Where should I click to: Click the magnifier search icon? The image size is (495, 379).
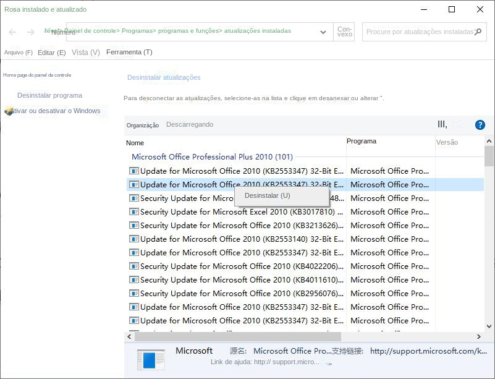(478, 32)
